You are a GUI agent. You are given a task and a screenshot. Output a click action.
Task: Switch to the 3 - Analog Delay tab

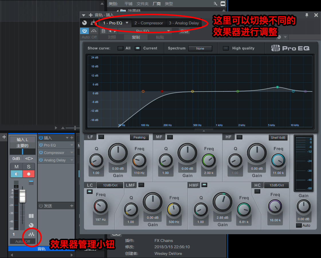pyautogui.click(x=184, y=23)
